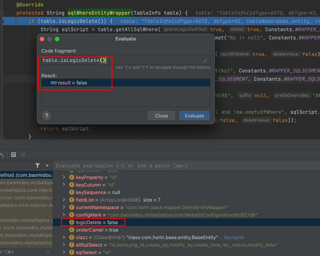Select the highlighted top stack frame row

click(26, 175)
